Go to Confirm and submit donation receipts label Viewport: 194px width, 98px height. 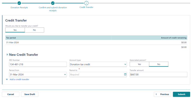coord(53,9)
